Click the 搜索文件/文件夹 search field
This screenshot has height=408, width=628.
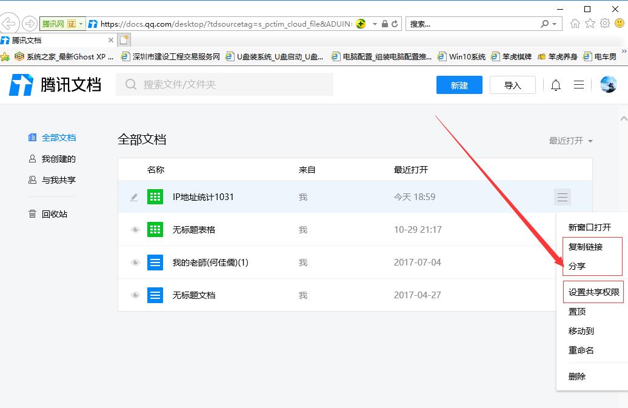(x=230, y=85)
